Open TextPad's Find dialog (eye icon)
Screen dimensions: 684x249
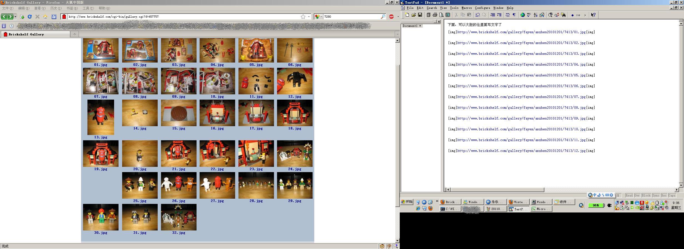(x=550, y=15)
